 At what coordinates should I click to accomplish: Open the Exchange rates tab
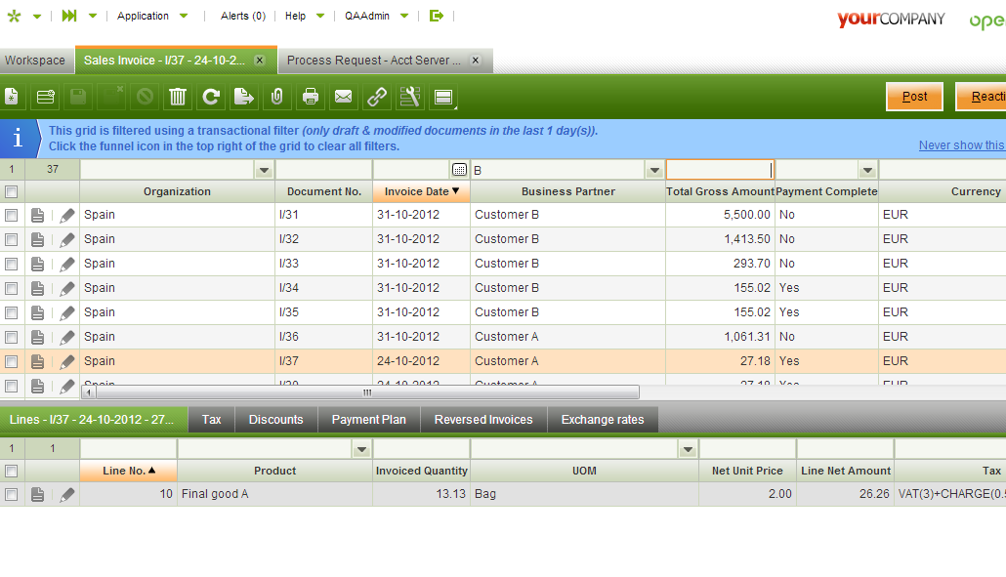(603, 420)
